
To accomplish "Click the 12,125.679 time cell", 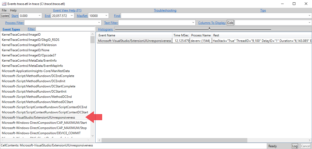I will [181, 41].
